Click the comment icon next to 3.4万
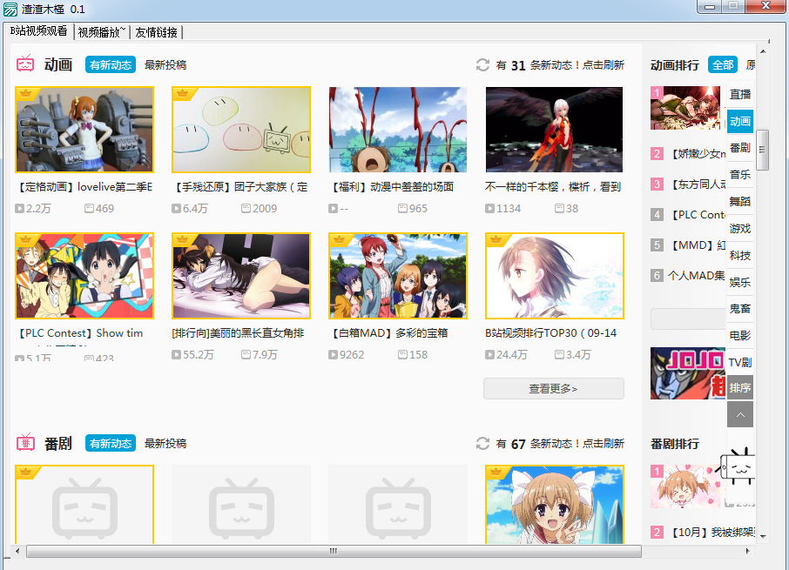The image size is (789, 570). click(559, 354)
